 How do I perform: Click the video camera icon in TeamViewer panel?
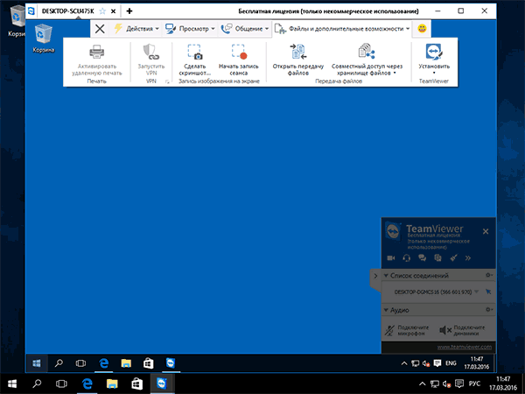pos(390,258)
